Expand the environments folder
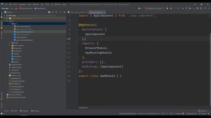This screenshot has height=118, width=211. click(10, 46)
